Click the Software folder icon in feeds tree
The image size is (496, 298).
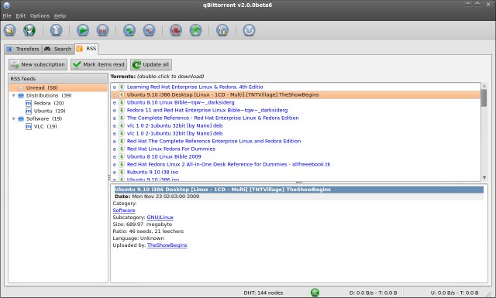click(x=21, y=119)
